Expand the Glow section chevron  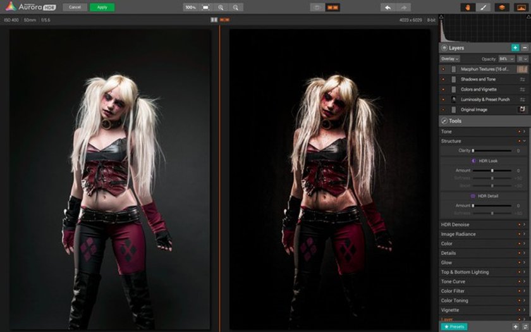coord(524,262)
